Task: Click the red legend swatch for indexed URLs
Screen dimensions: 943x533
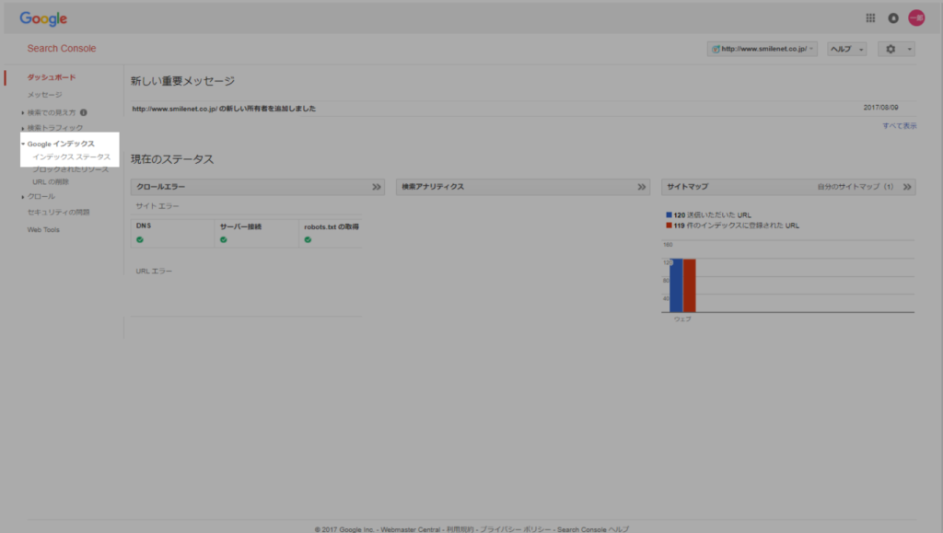Action: pos(669,226)
